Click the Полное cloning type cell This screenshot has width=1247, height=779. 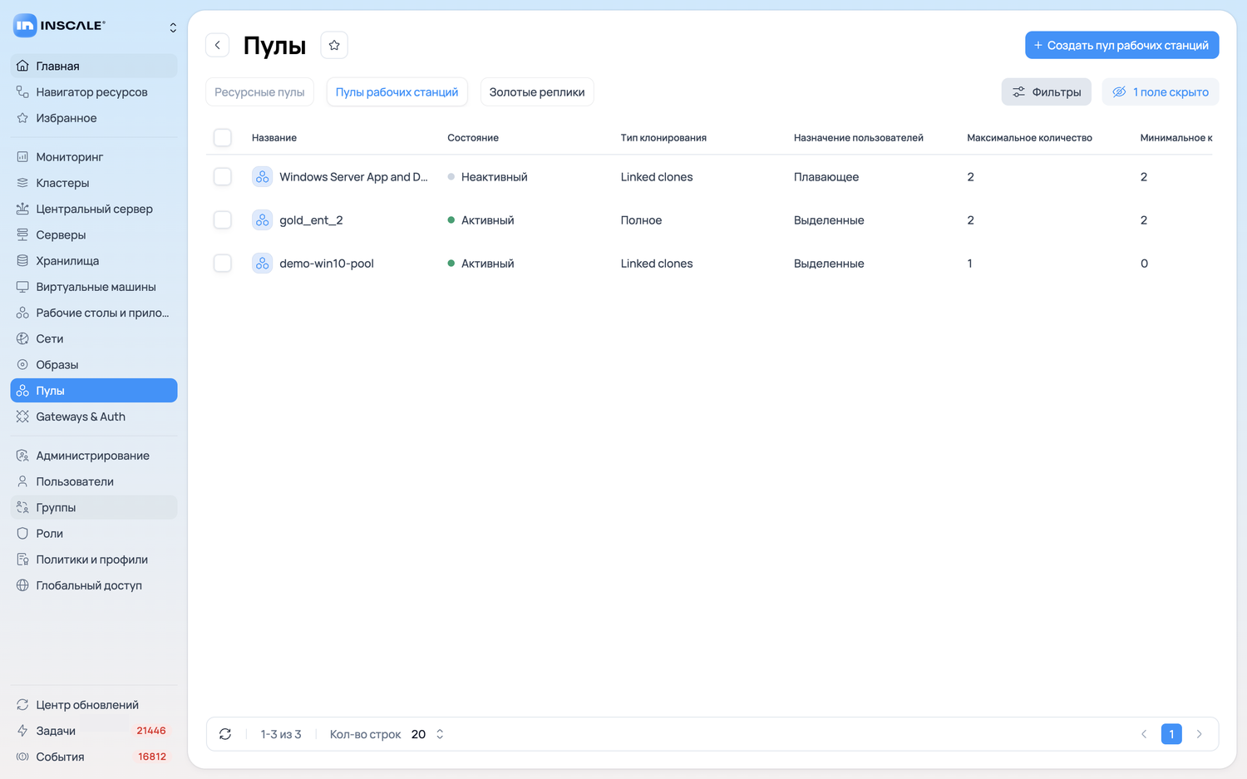coord(641,220)
